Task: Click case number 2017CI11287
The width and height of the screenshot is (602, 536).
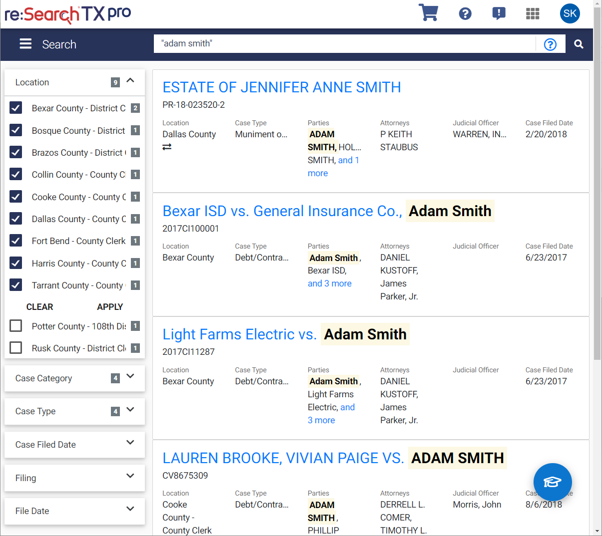Action: (x=188, y=352)
